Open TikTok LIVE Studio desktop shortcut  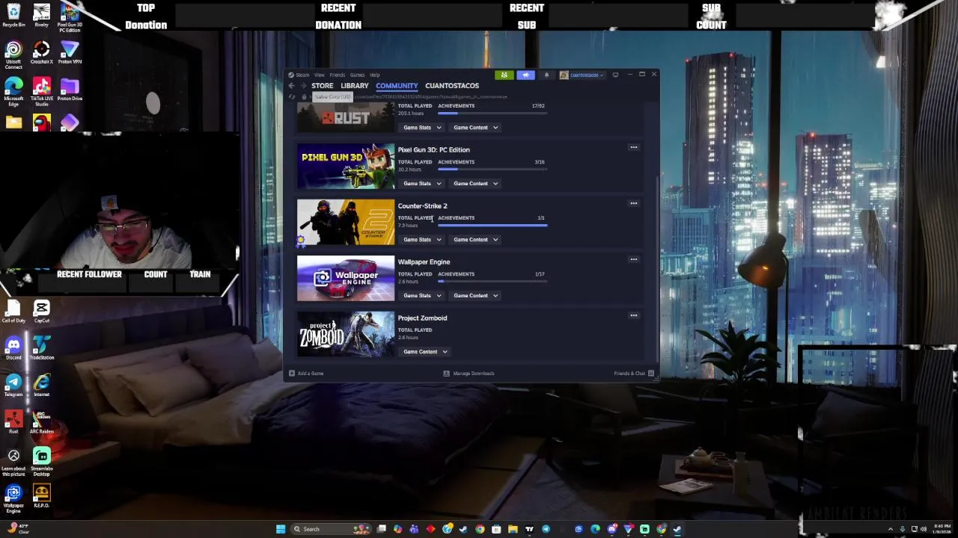pos(41,92)
